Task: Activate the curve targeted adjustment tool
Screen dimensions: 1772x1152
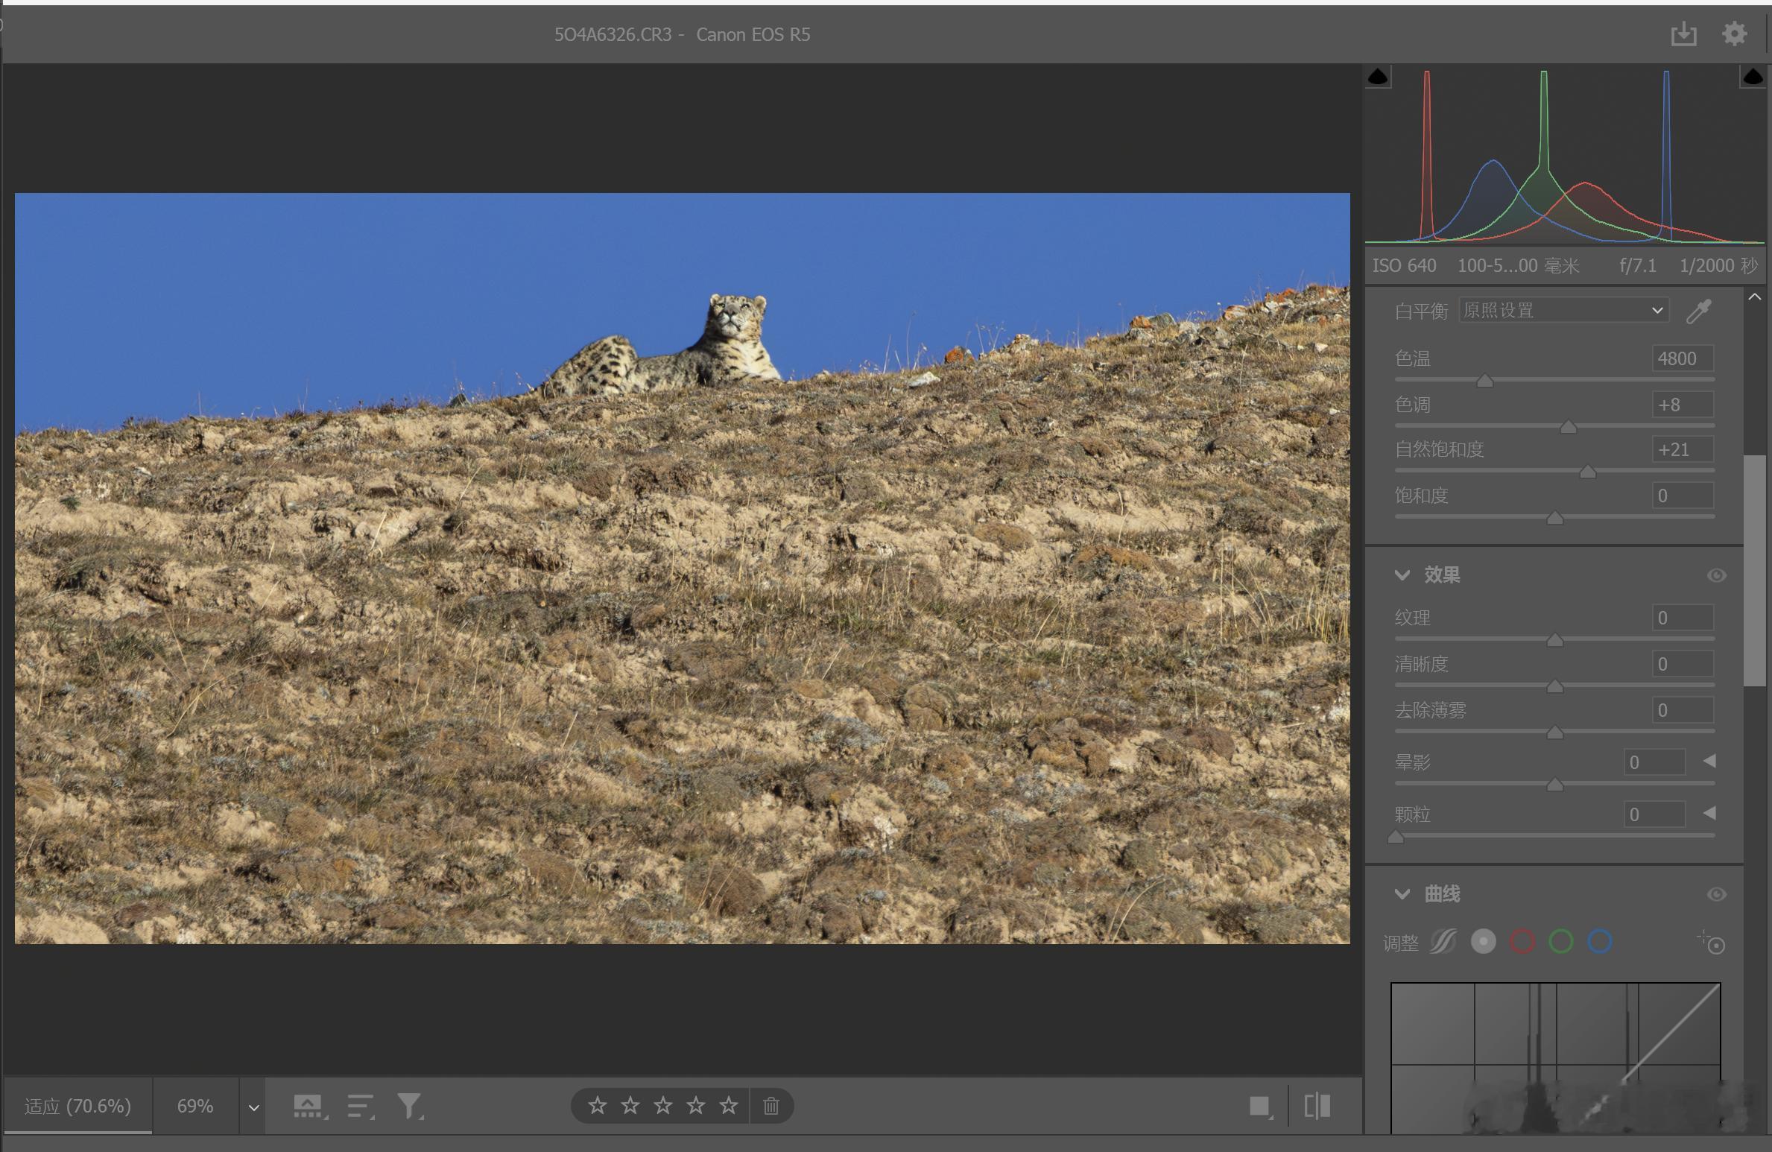Action: (1712, 943)
